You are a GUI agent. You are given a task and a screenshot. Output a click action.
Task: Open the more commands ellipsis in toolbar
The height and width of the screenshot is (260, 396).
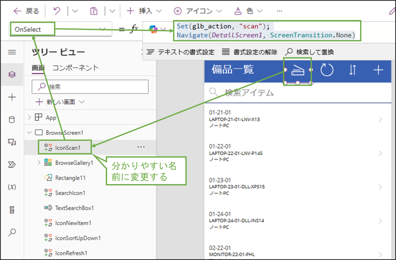tap(280, 11)
